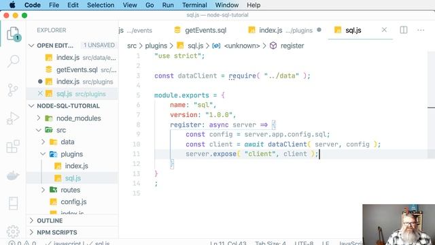This screenshot has height=245, width=435.
Task: Click the UTF-8 encoding status item
Action: 304,243
